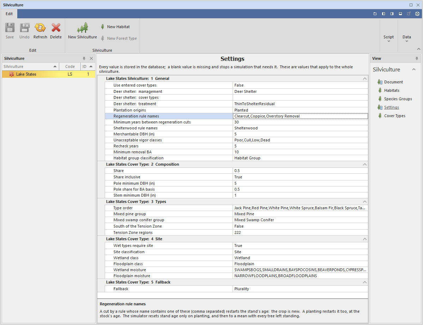
Task: Open the Script dropdown menu
Action: (389, 38)
